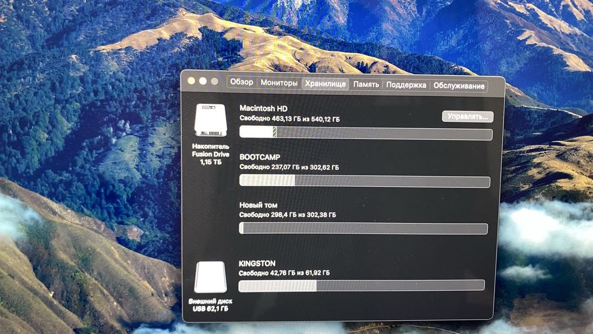593x334 pixels.
Task: Click the external USB disk icon
Action: (211, 277)
